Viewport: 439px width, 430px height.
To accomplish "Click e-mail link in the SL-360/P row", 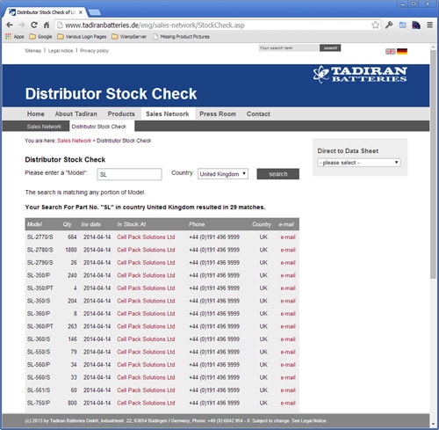I will click(x=288, y=314).
